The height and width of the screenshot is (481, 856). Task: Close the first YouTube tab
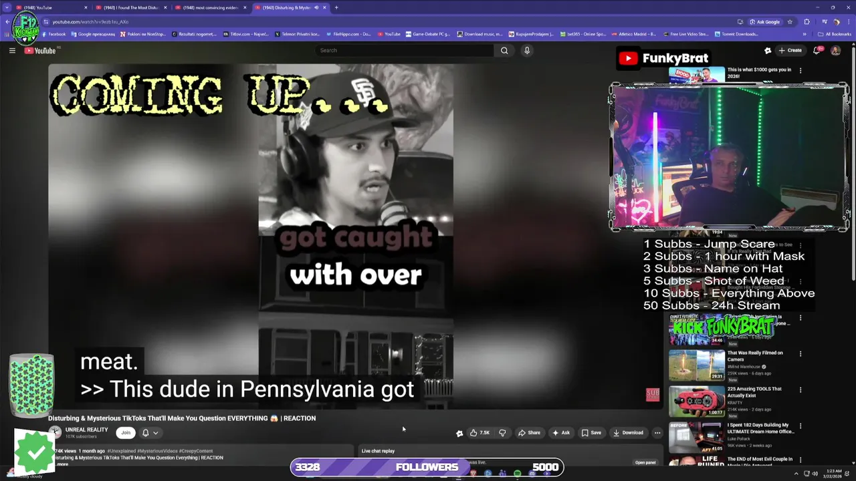tap(86, 7)
